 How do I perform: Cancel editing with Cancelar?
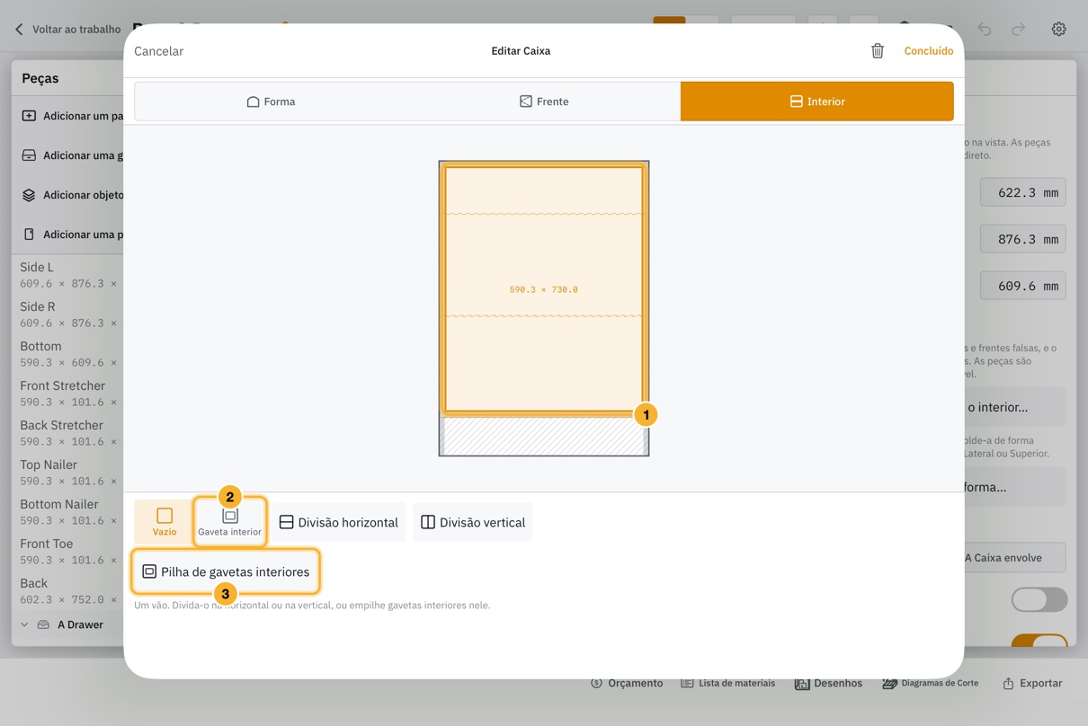(x=159, y=51)
